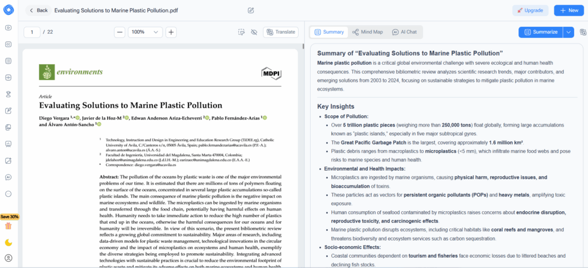Image resolution: width=588 pixels, height=268 pixels.
Task: Toggle dark mode with the moon icon
Action: [x=8, y=243]
